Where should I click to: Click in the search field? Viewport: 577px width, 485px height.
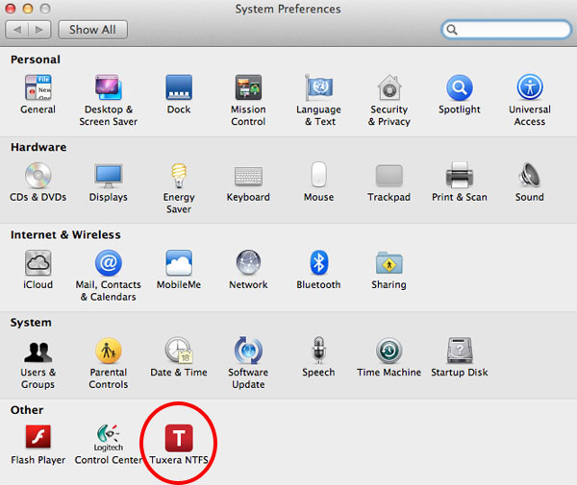click(510, 30)
